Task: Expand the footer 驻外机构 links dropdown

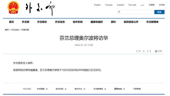Action: pyautogui.click(x=61, y=89)
